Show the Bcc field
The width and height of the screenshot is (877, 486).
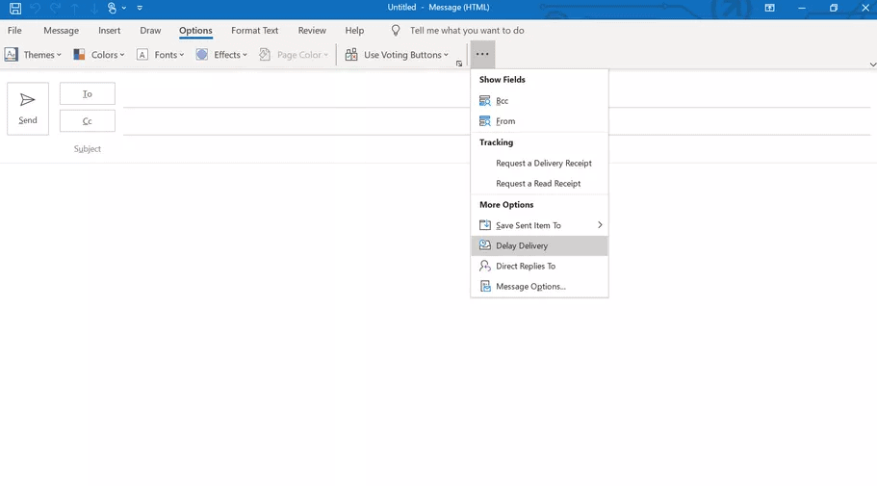point(539,101)
